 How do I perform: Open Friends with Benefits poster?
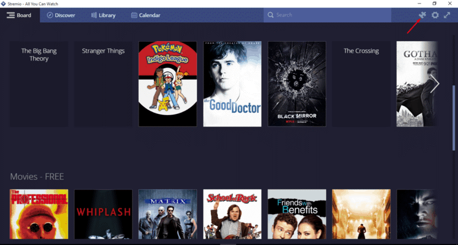coord(297,214)
